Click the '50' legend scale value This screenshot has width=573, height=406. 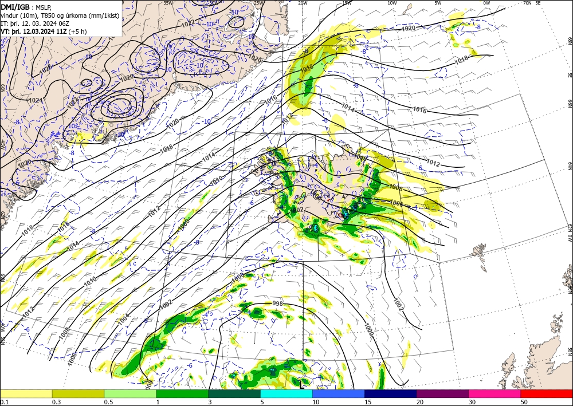(524, 402)
